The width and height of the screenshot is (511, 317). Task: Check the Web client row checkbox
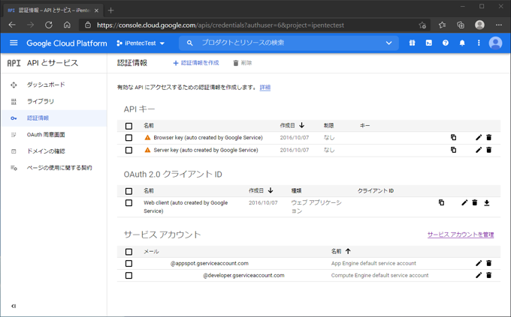(129, 203)
